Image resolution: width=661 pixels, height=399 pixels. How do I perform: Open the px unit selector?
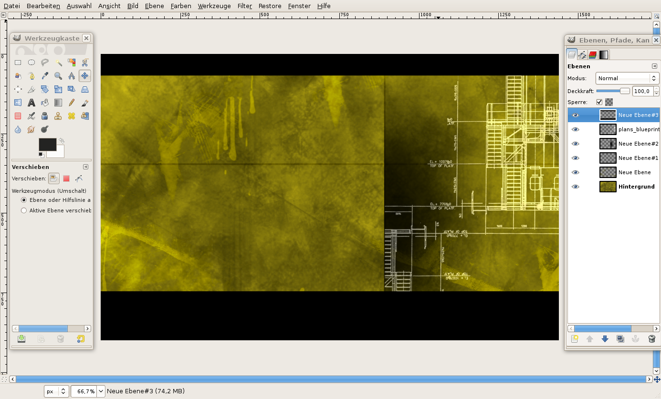click(57, 391)
